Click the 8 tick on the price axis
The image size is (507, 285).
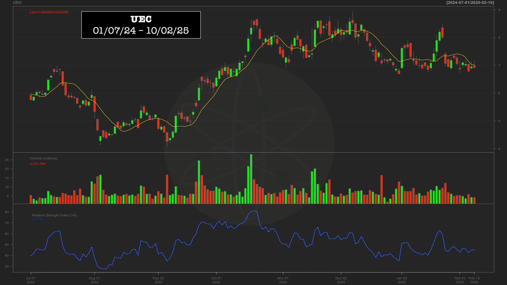[x=499, y=38]
